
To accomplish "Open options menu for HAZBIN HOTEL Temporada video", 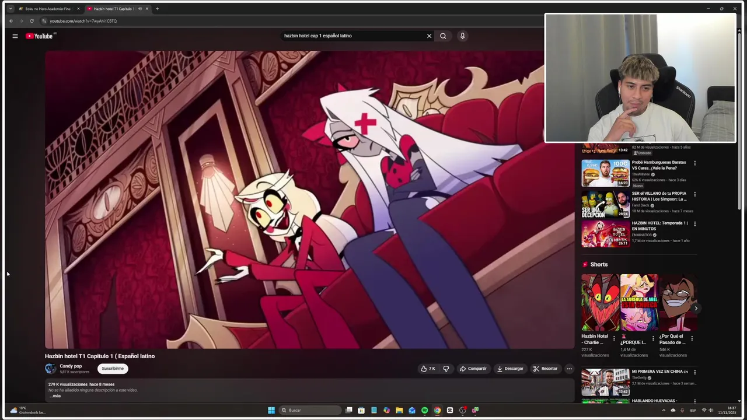I will pos(694,224).
